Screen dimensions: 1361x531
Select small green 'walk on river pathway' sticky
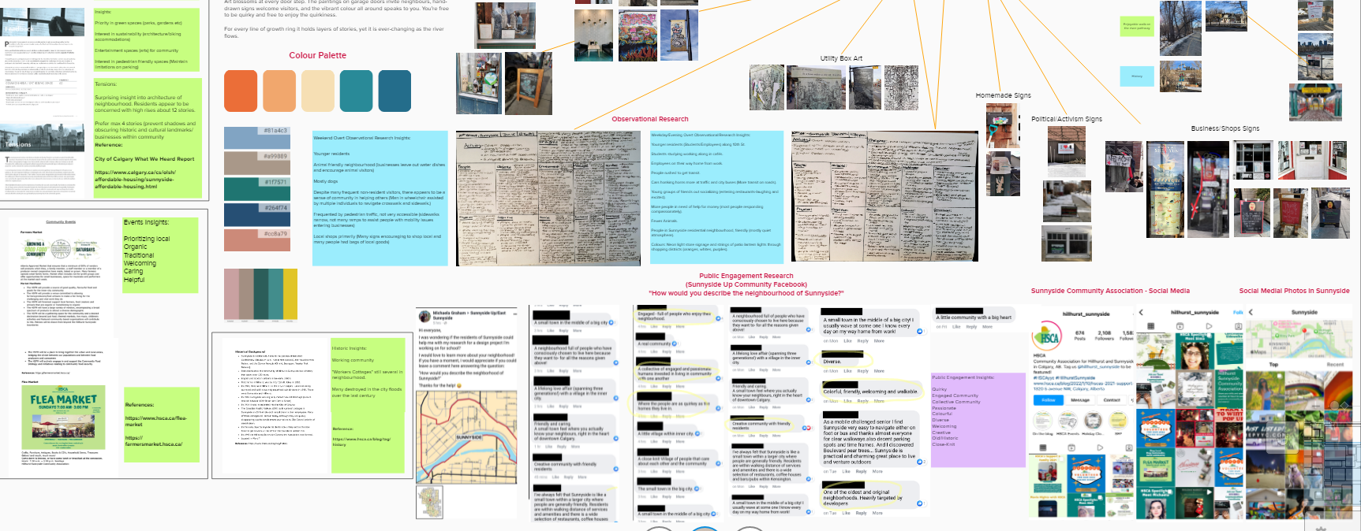[1137, 25]
